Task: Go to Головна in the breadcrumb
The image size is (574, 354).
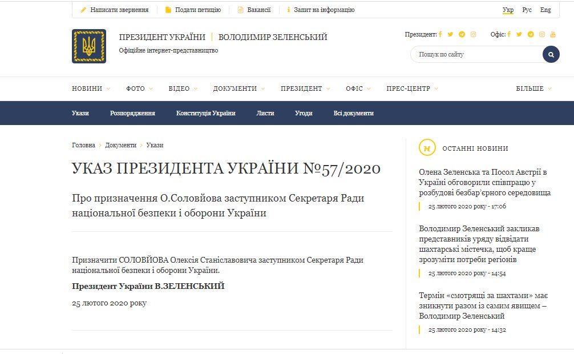Action: click(x=83, y=145)
